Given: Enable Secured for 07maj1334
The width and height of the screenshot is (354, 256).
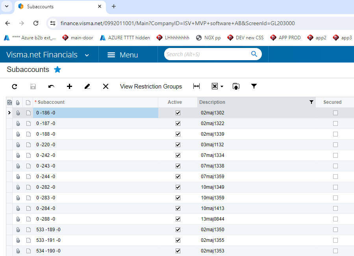Looking at the screenshot, I should point(335,155).
